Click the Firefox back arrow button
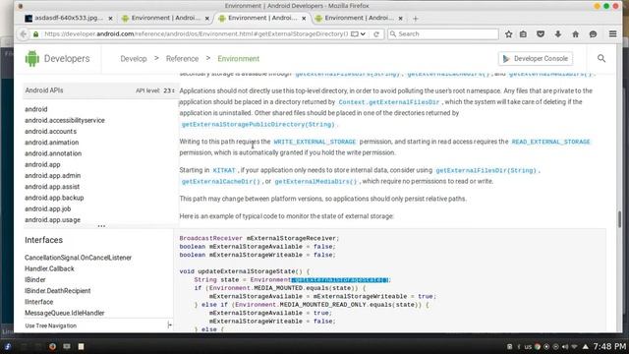Image resolution: width=629 pixels, height=354 pixels. (x=24, y=34)
